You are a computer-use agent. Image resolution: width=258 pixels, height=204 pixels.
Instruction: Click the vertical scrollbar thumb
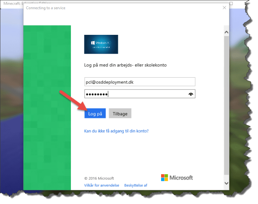(x=226, y=105)
